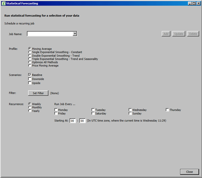Screen dimensions: 202x178
Task: Click the Excel icon in title bar
Action: pyautogui.click(x=3, y=4)
